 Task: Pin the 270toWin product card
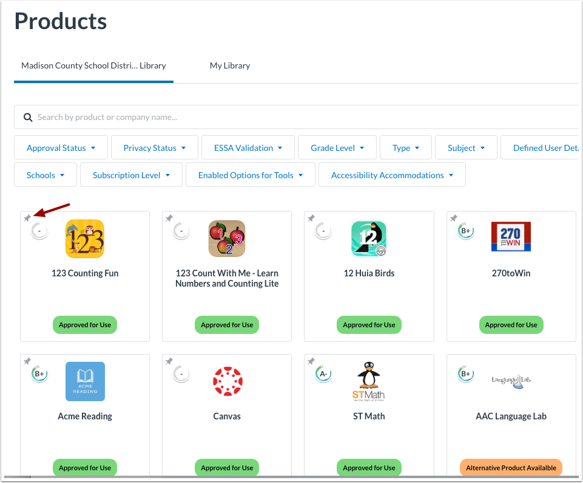pyautogui.click(x=453, y=218)
